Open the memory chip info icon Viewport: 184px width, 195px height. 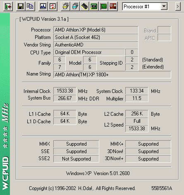(x=84, y=6)
